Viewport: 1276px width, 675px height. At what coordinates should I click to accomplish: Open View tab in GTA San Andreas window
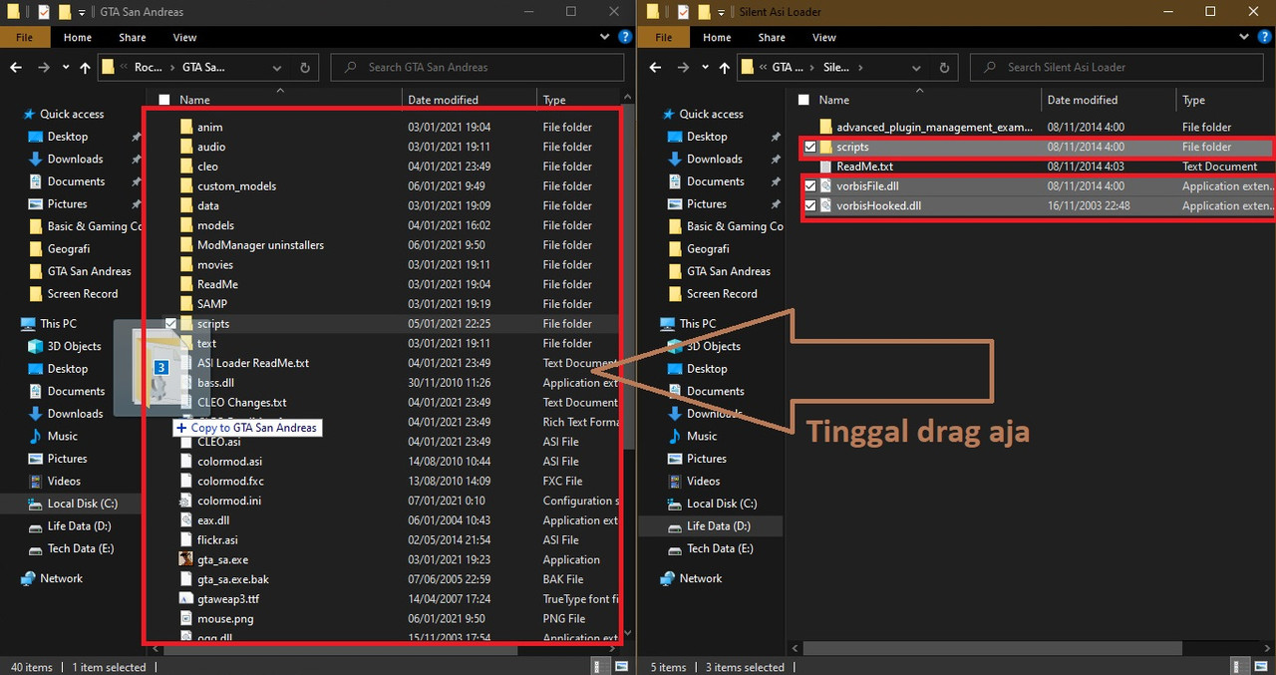[184, 38]
